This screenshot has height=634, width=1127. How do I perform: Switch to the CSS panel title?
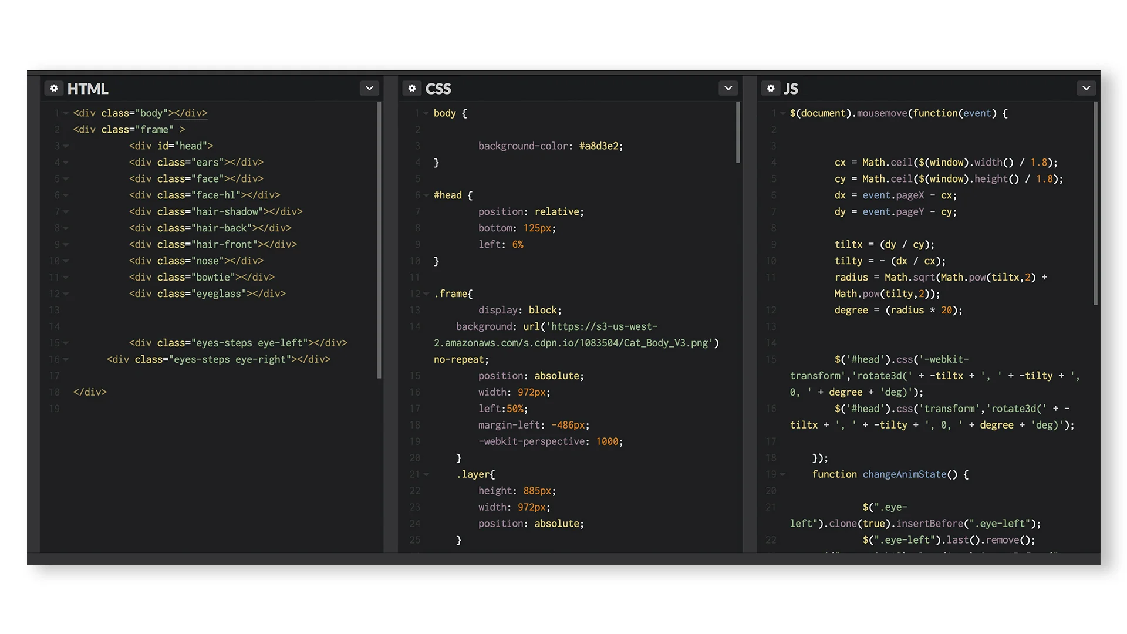tap(438, 88)
